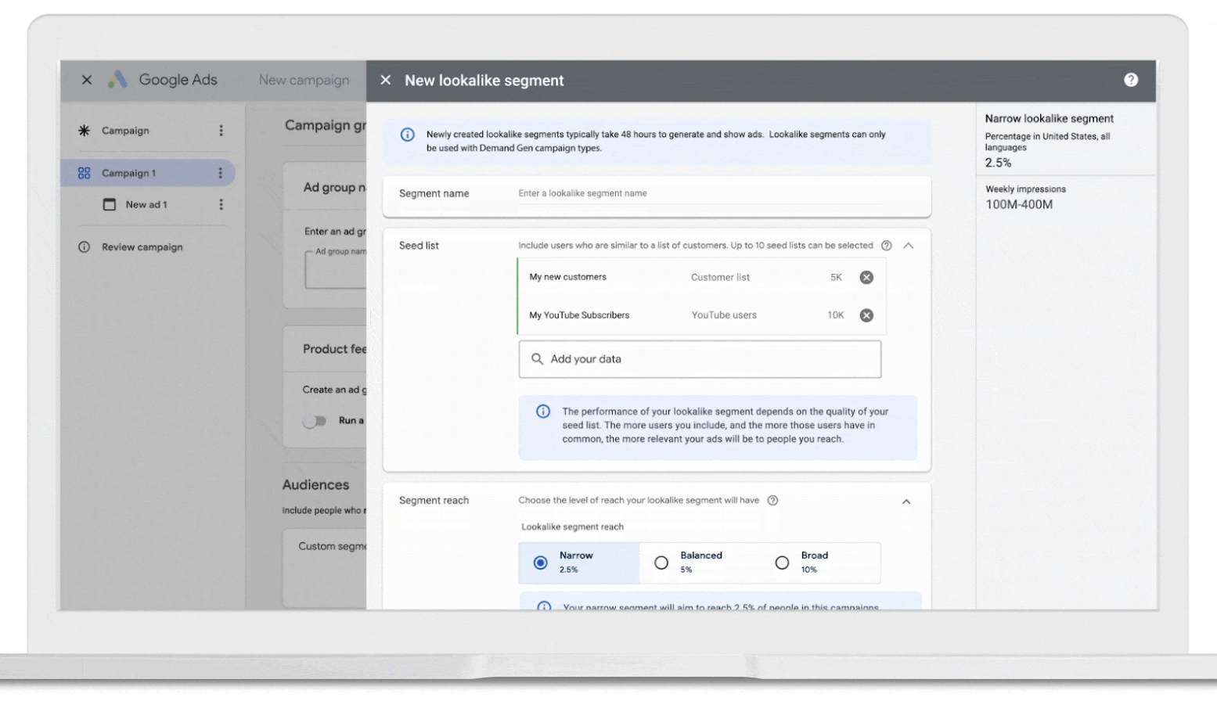
Task: Open Review campaign step
Action: [x=142, y=247]
